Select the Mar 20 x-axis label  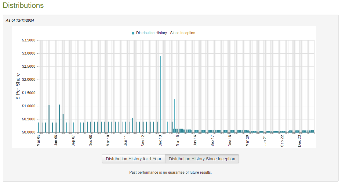click(247, 141)
